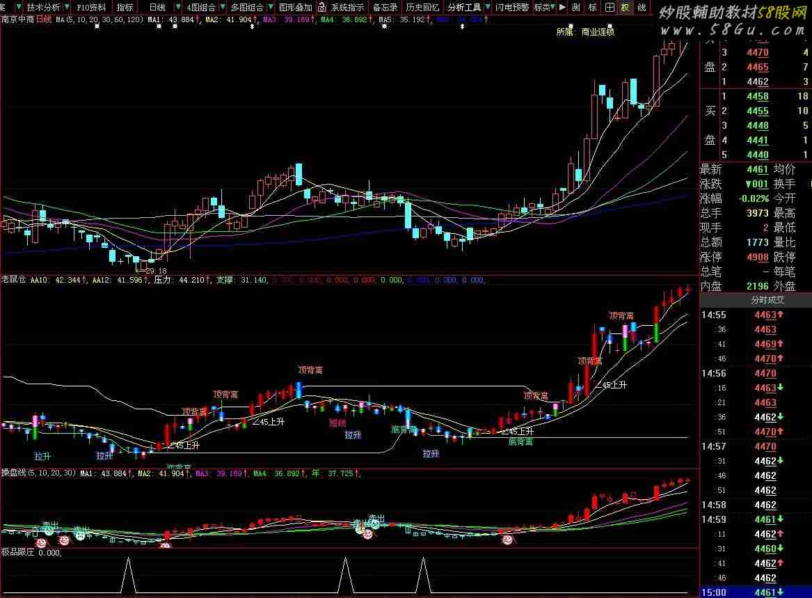
Task: Click the 图形叠加 button
Action: [x=295, y=7]
